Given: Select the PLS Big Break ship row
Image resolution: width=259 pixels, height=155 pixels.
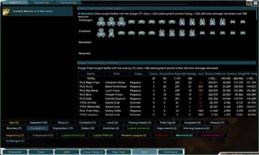Looking at the screenshot, I should click(167, 90).
